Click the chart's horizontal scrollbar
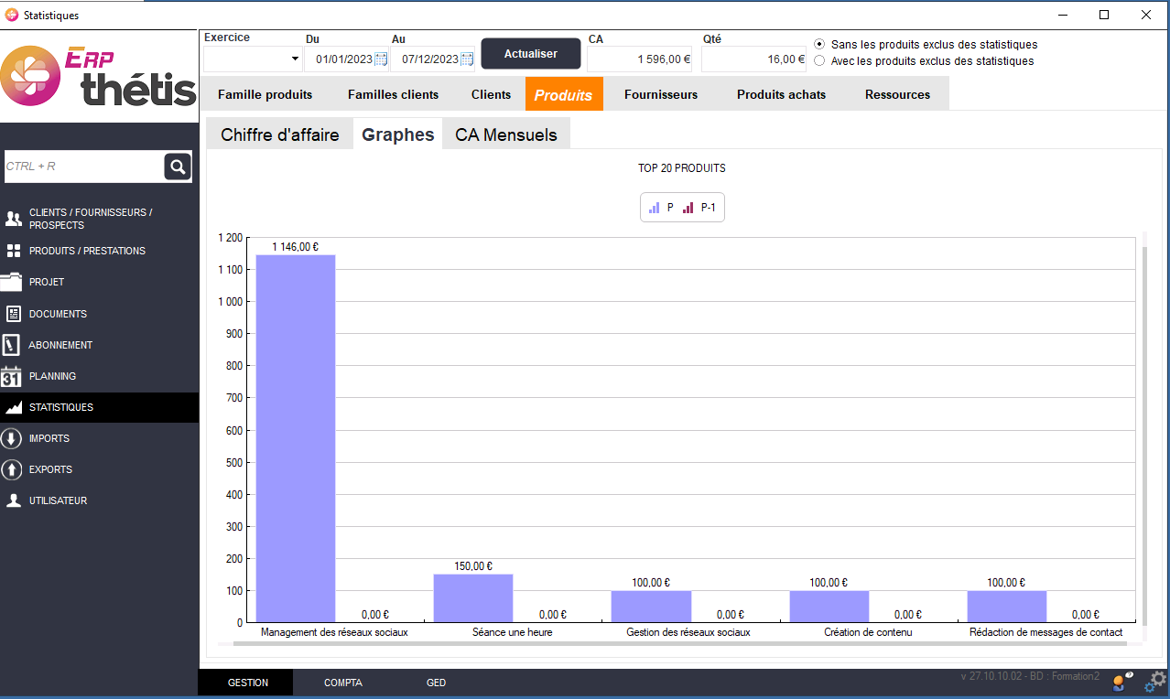 pyautogui.click(x=677, y=643)
